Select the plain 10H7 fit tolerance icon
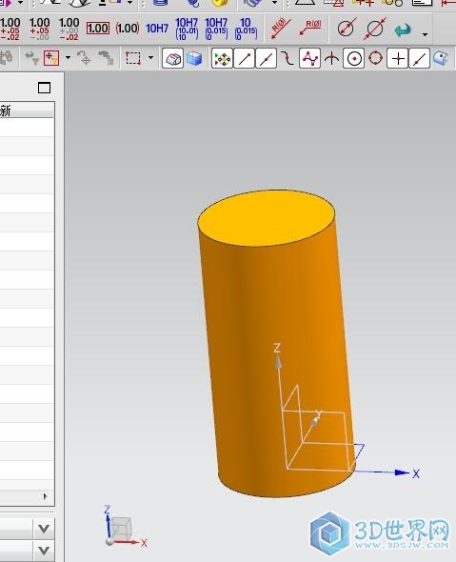 pyautogui.click(x=157, y=29)
